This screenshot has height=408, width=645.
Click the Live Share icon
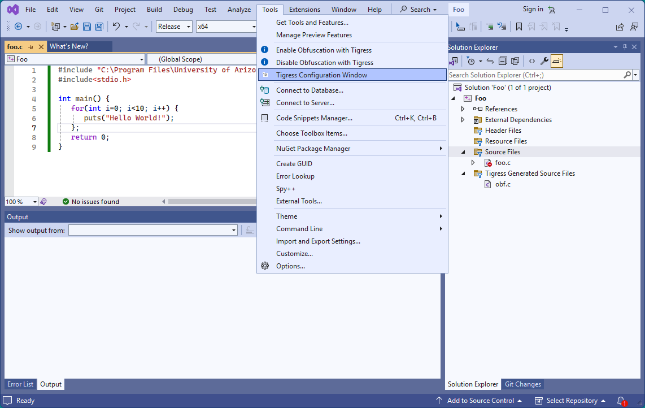coord(620,27)
